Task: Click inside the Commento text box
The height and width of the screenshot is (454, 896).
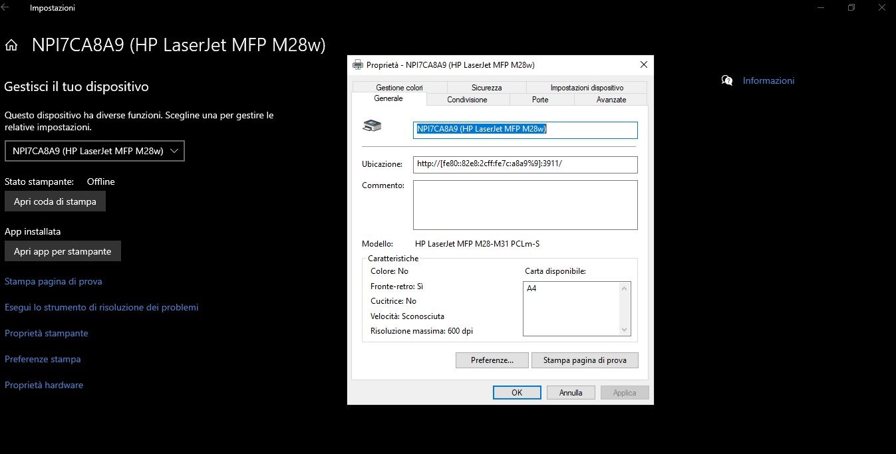Action: pos(525,205)
